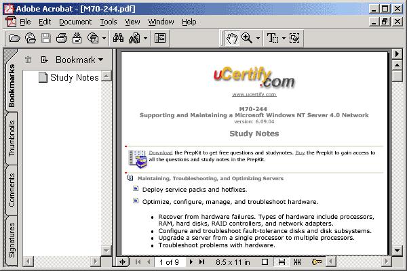407x271 pixels.
Task: Click icon beside Optimize, configure, manage
Action: [x=136, y=201]
